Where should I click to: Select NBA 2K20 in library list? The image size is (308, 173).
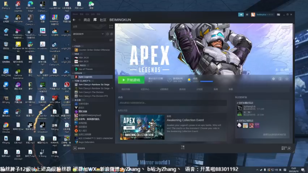point(84,58)
